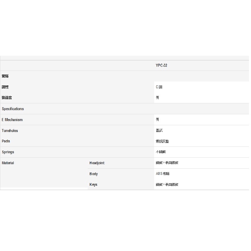Select the value cell for E Mechanism
251x251 pixels.
[x=158, y=120]
